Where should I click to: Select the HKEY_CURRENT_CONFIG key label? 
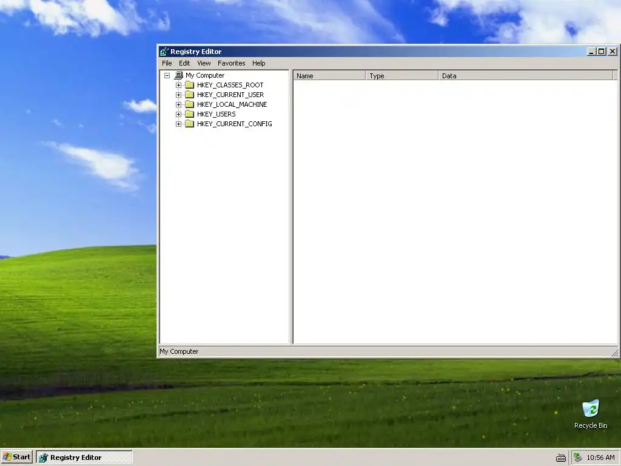(x=235, y=124)
